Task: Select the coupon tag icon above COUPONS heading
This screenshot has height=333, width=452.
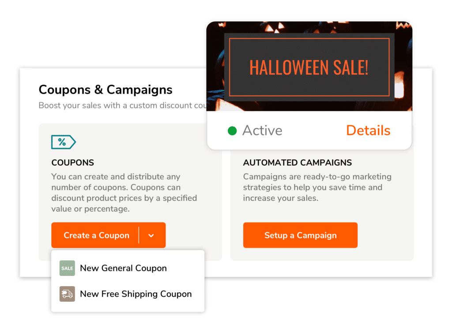Action: [x=64, y=142]
